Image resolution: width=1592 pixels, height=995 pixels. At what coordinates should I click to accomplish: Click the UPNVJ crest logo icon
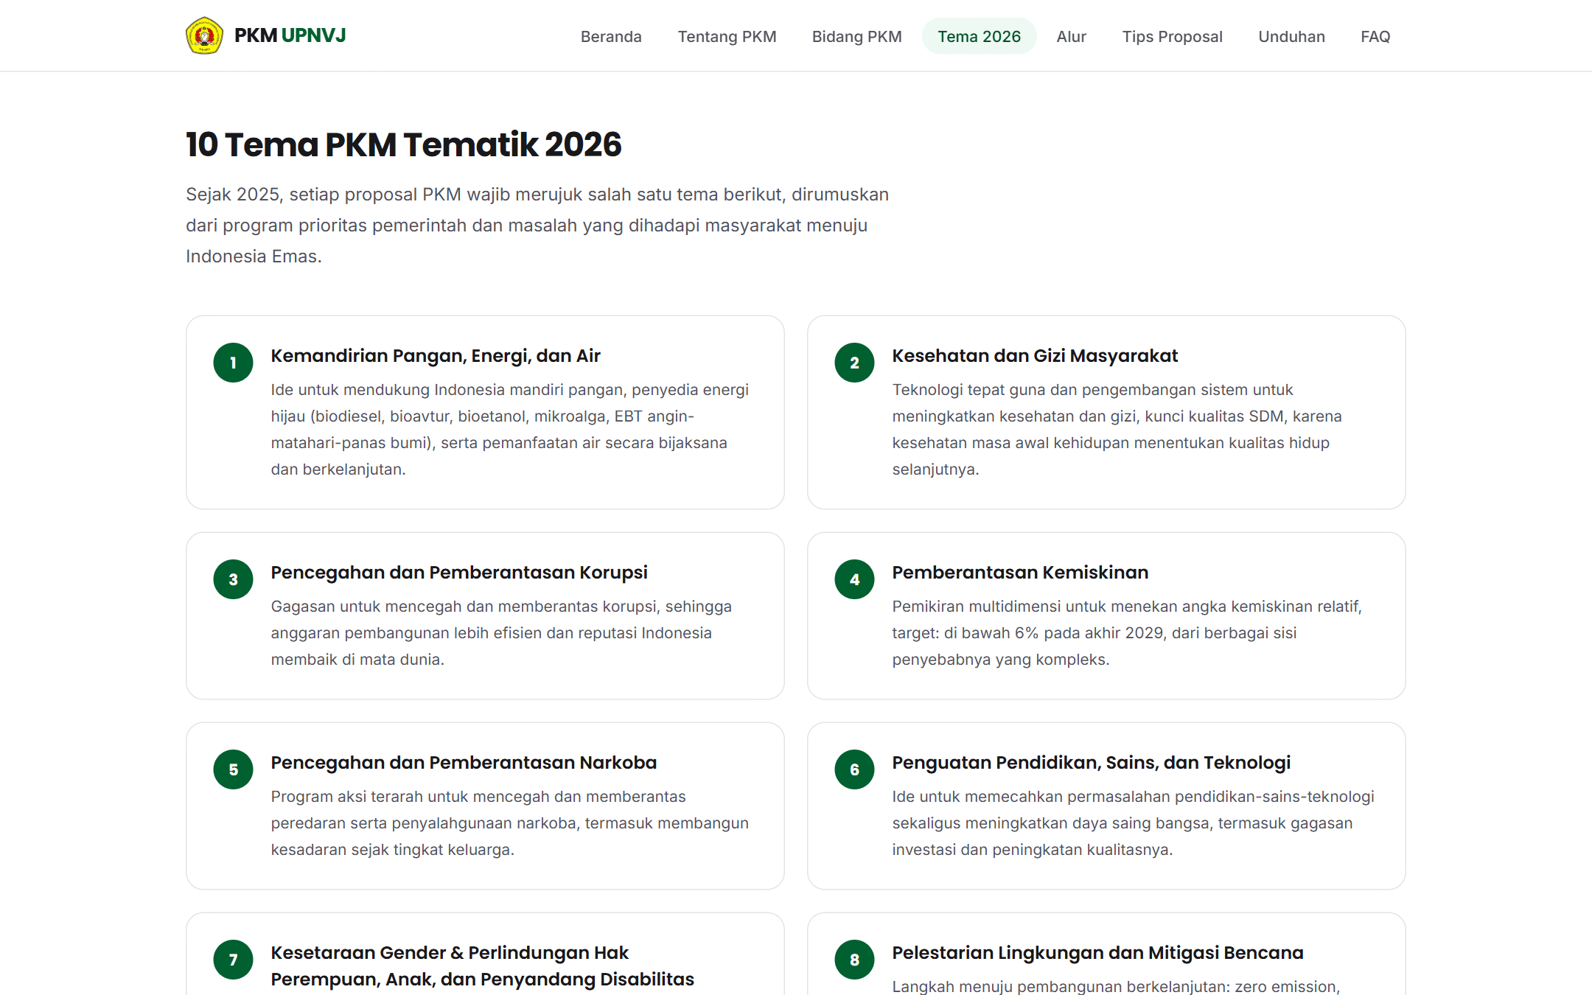coord(204,35)
